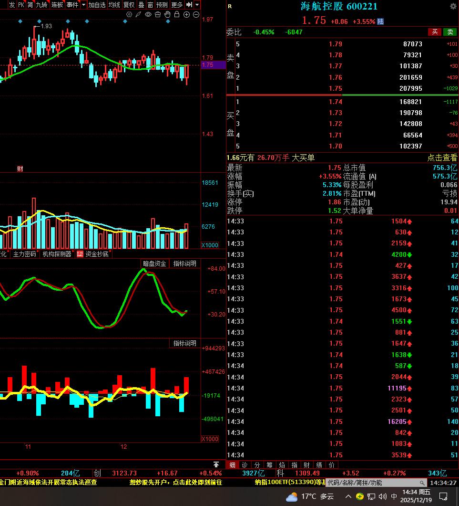The height and width of the screenshot is (506, 459).
Task: Click 加自选 to add to watchlist
Action: [x=97, y=4]
